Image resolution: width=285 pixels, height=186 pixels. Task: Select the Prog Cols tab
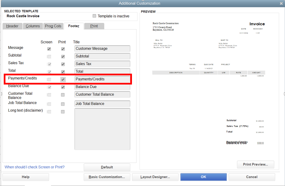click(x=53, y=26)
